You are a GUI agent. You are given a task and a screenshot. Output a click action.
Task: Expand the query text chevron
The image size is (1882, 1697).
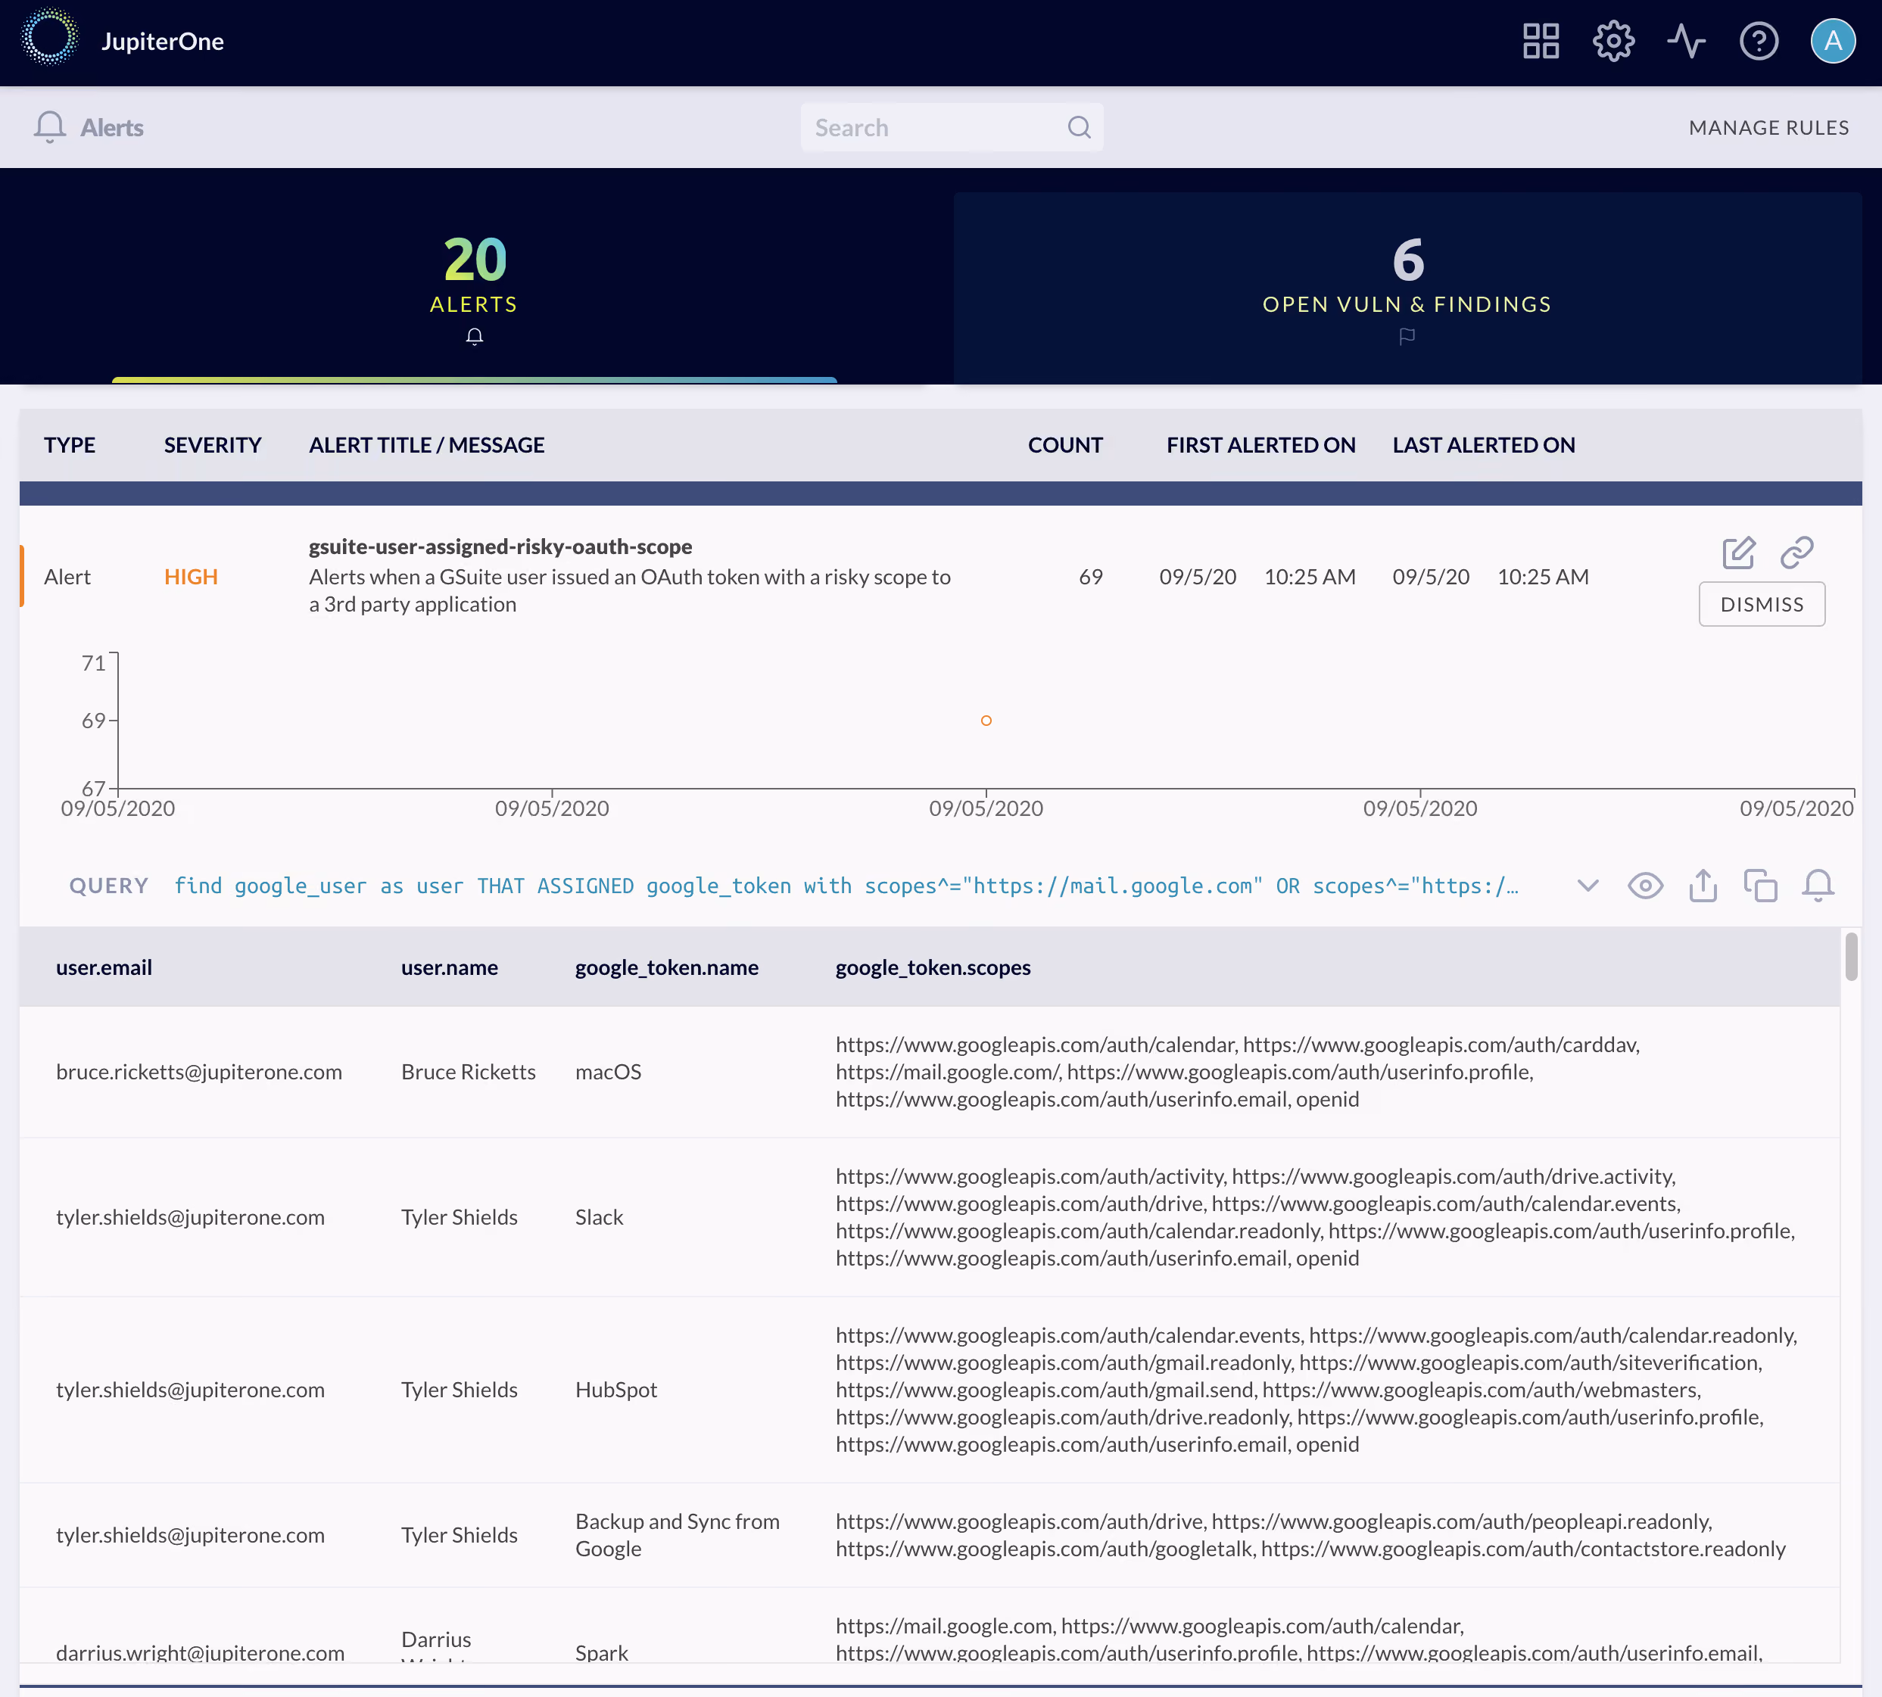[1588, 885]
